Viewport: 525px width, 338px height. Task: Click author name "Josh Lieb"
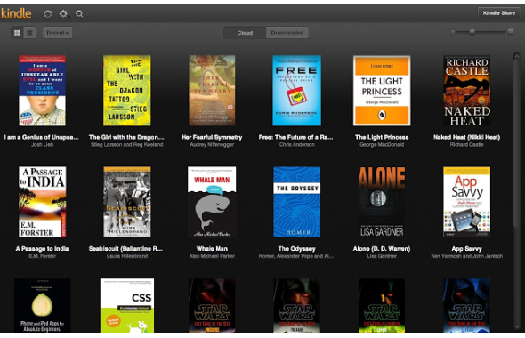pyautogui.click(x=42, y=145)
